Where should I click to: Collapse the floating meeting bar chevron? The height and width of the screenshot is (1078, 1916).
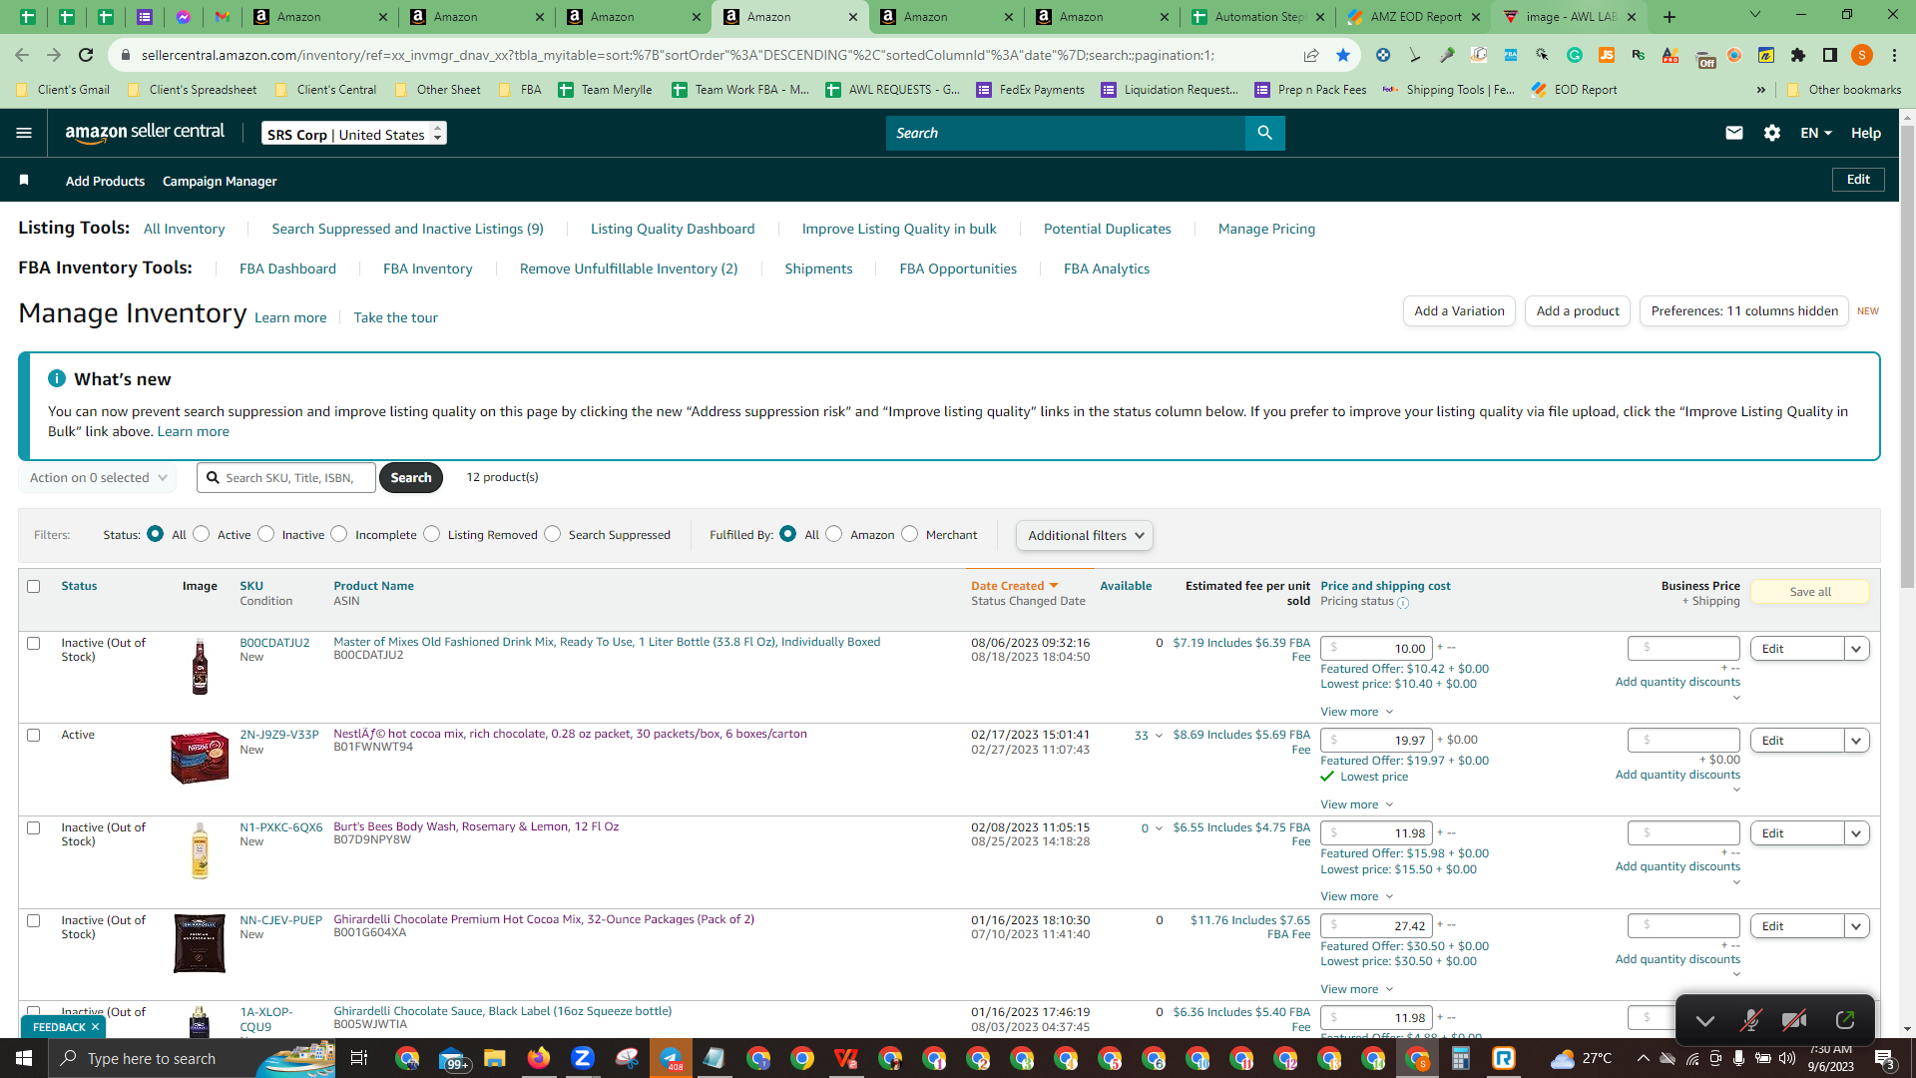pos(1705,1020)
